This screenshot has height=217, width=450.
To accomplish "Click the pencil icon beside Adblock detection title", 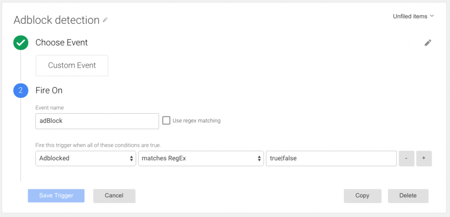I will pos(105,20).
